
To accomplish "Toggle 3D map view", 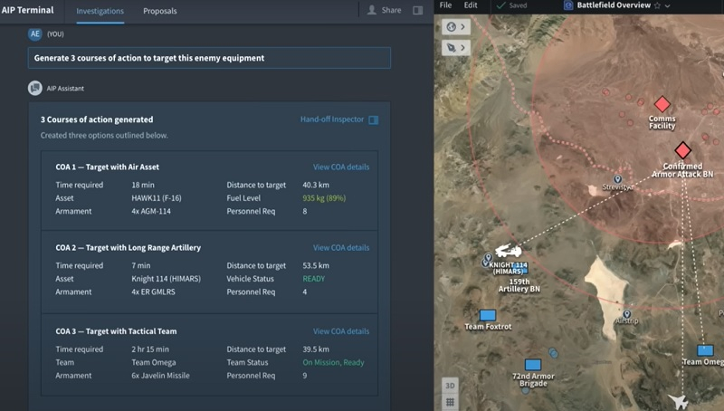I will [x=450, y=384].
